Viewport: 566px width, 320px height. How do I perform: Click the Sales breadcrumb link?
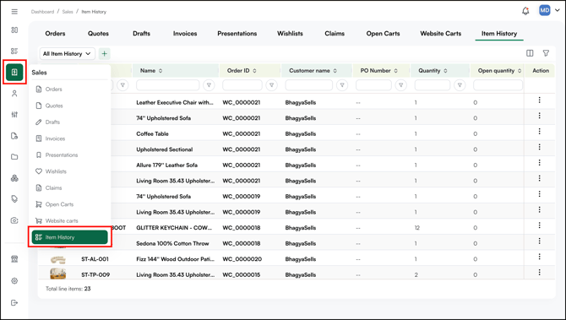tap(68, 12)
